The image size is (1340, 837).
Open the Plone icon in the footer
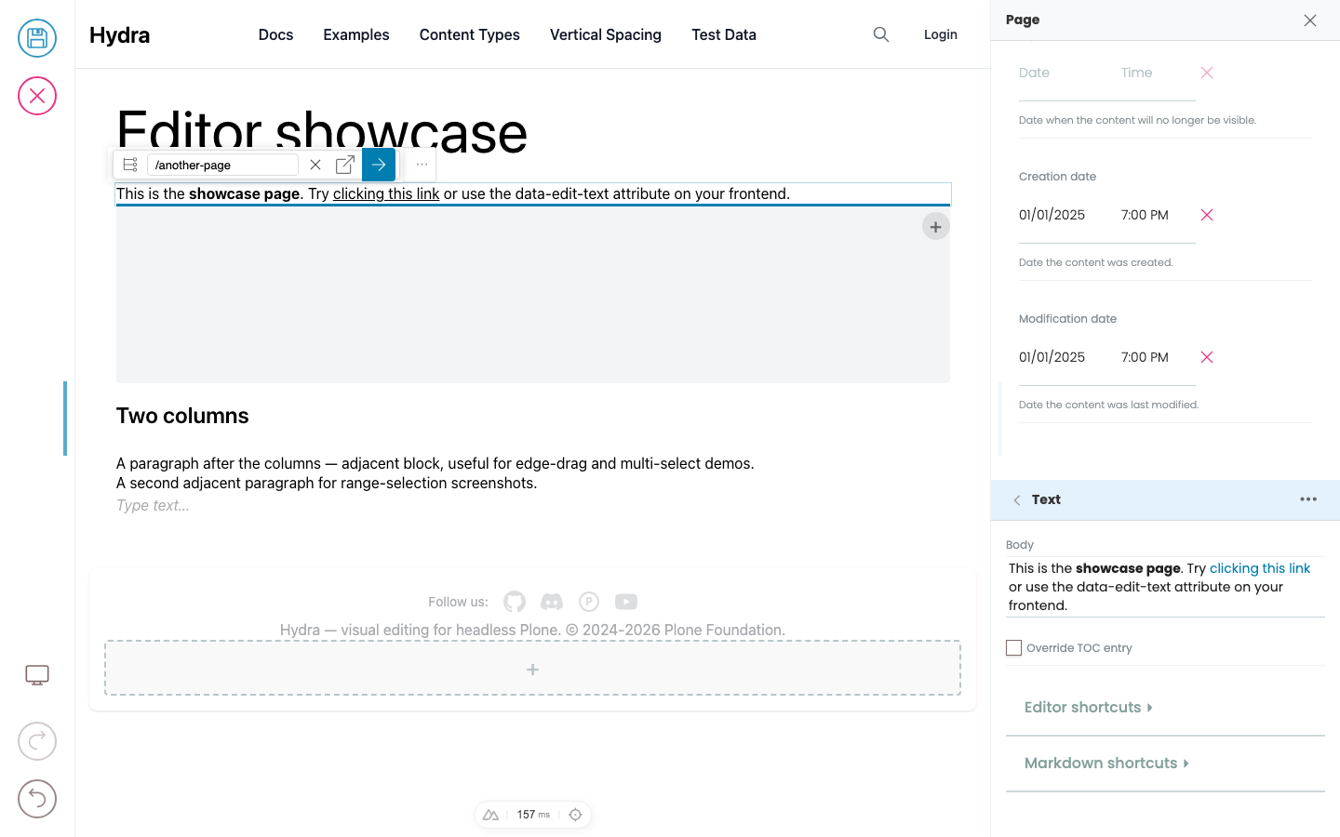point(589,602)
